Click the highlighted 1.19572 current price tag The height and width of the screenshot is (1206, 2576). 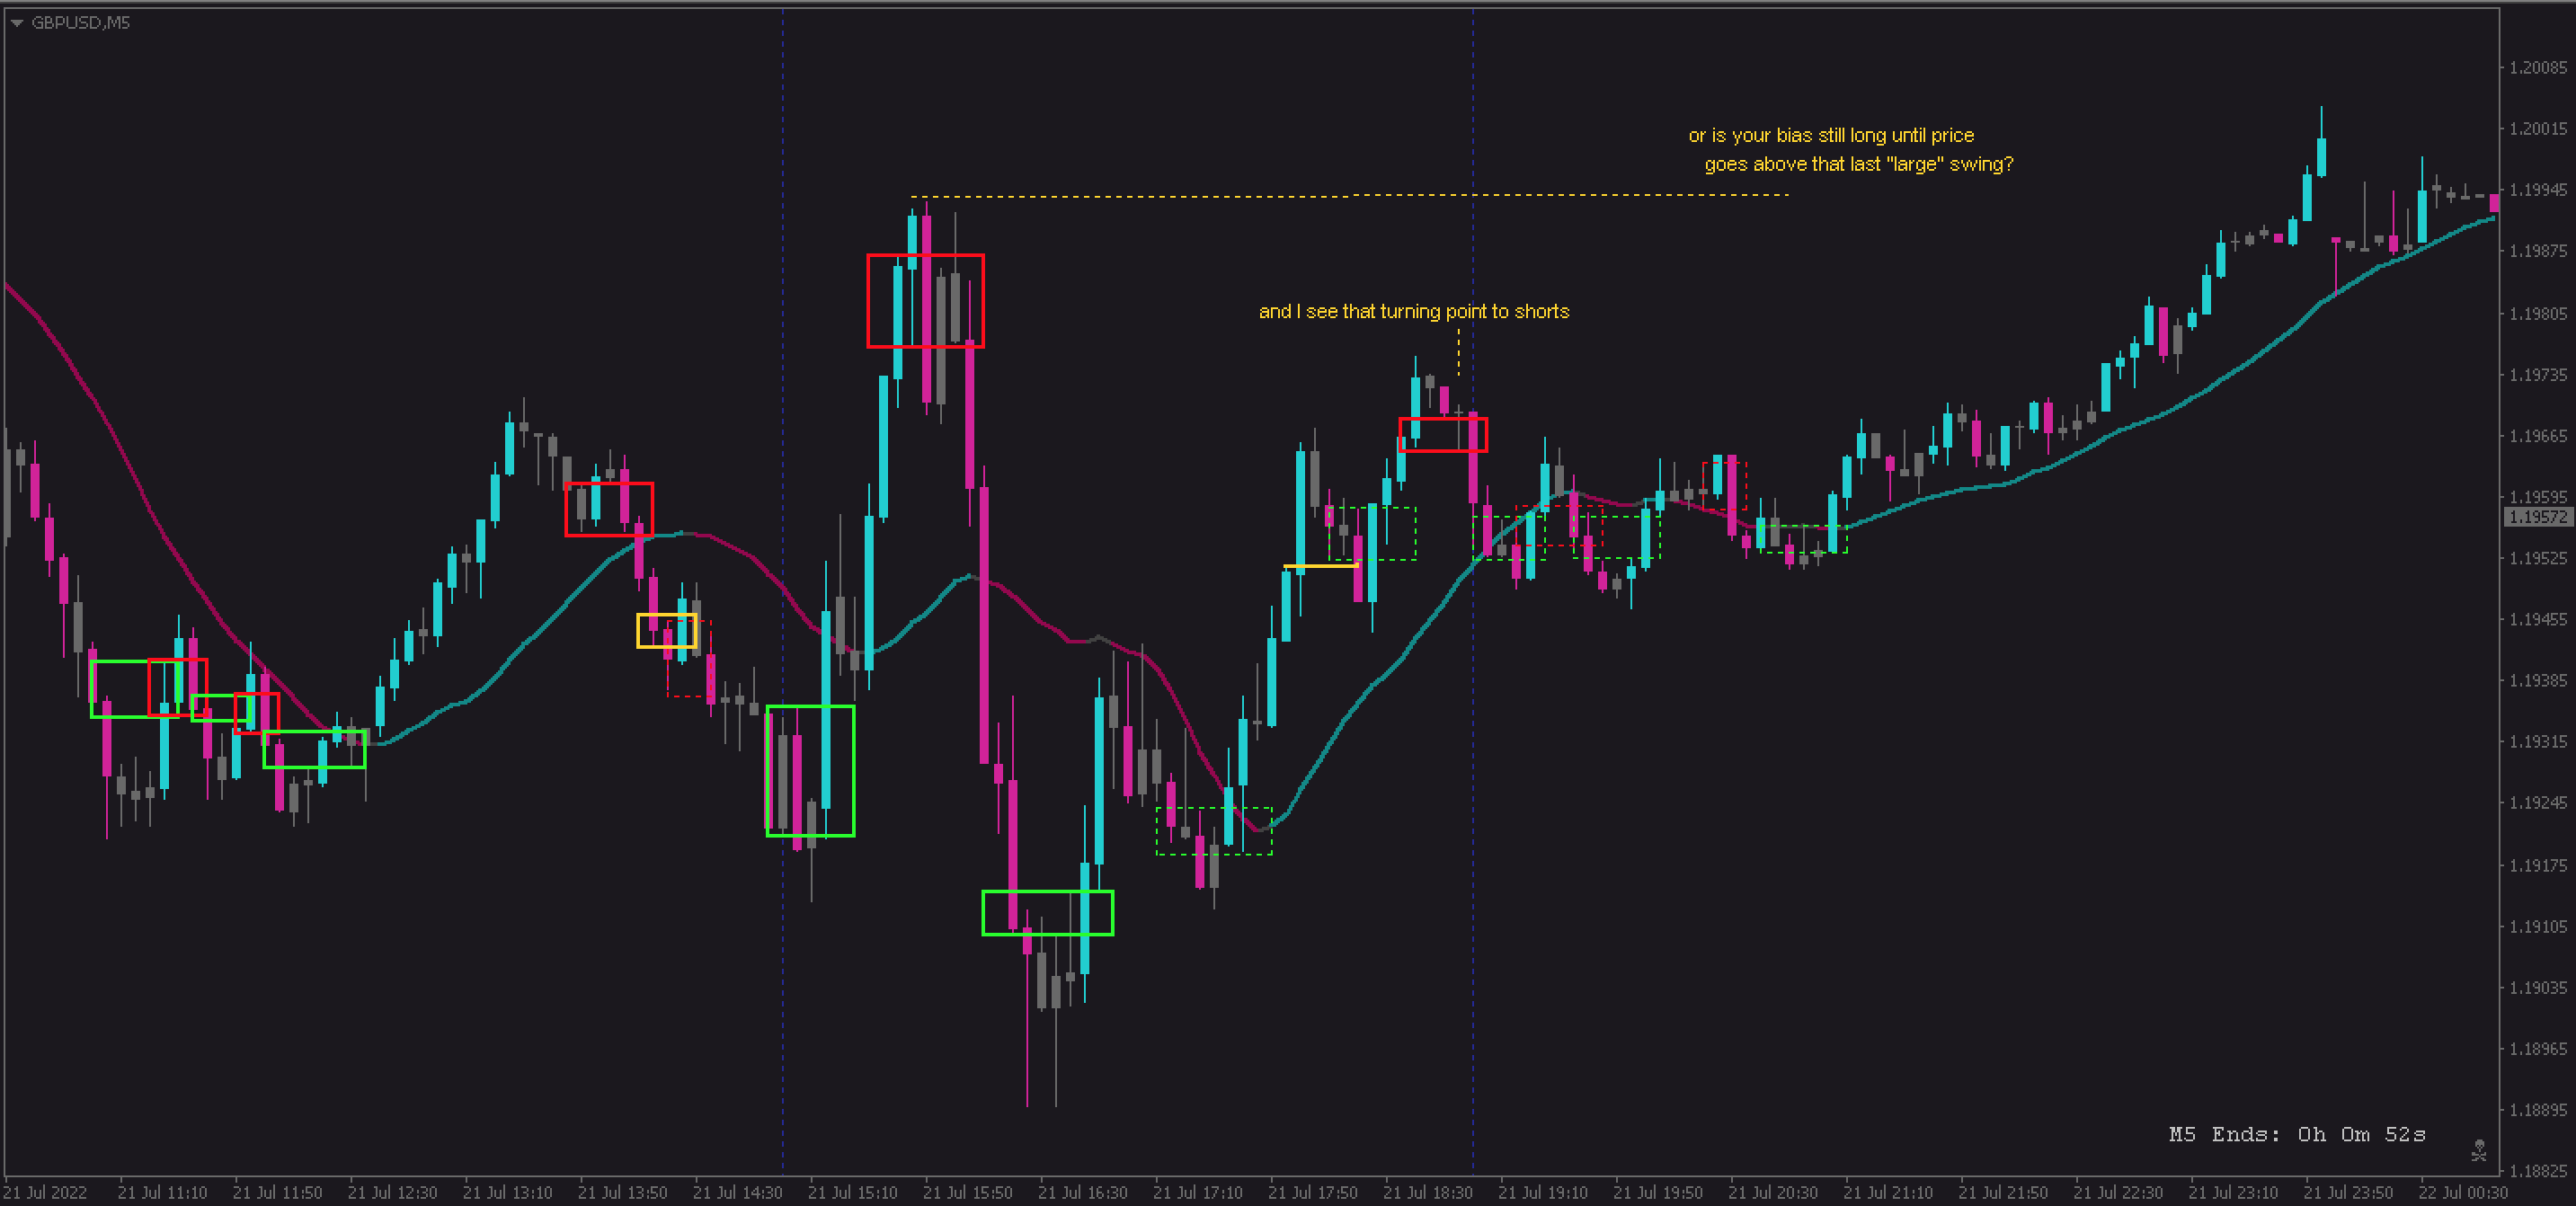point(2537,517)
